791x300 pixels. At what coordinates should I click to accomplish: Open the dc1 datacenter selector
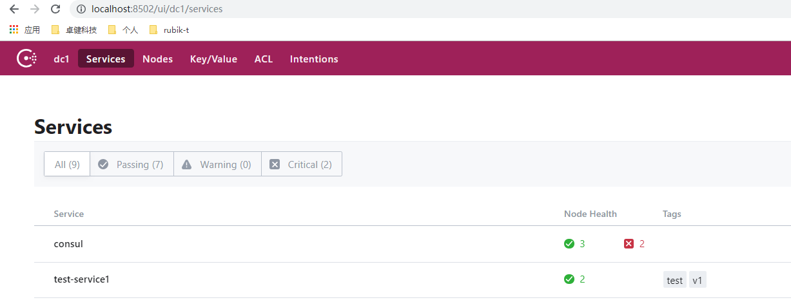click(61, 59)
